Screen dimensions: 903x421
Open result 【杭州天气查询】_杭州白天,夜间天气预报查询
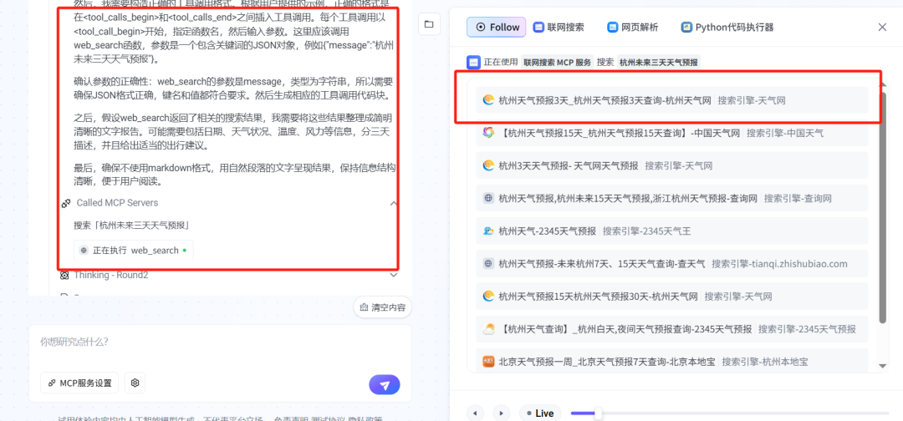point(671,330)
